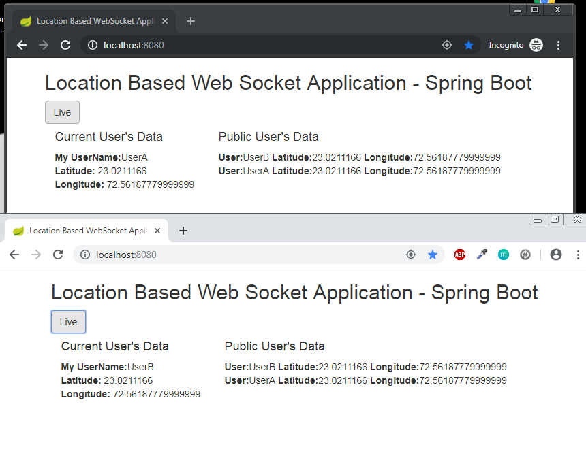The height and width of the screenshot is (458, 586).
Task: Open the color picker eyedropper extension
Action: tap(482, 255)
